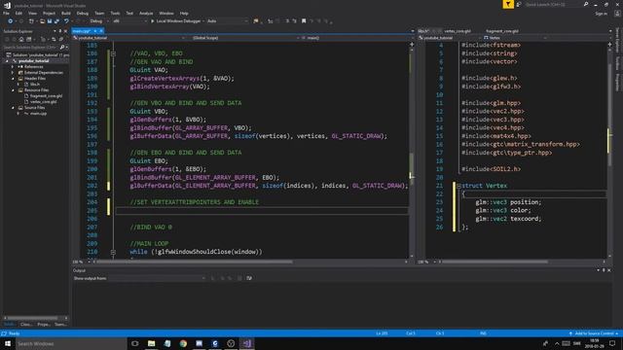
Task: Start Local Windows Debugger play icon
Action: click(152, 21)
